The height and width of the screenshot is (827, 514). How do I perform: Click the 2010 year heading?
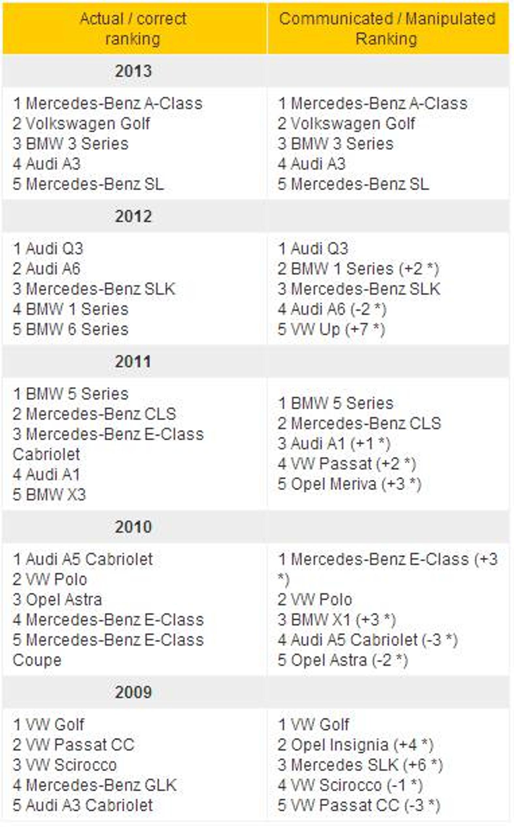tap(133, 527)
